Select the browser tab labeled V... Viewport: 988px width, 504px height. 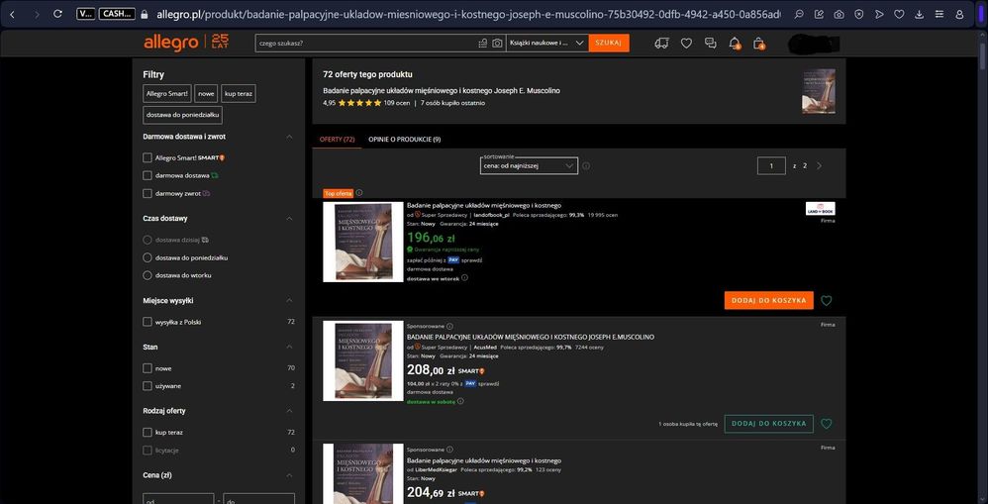point(86,14)
